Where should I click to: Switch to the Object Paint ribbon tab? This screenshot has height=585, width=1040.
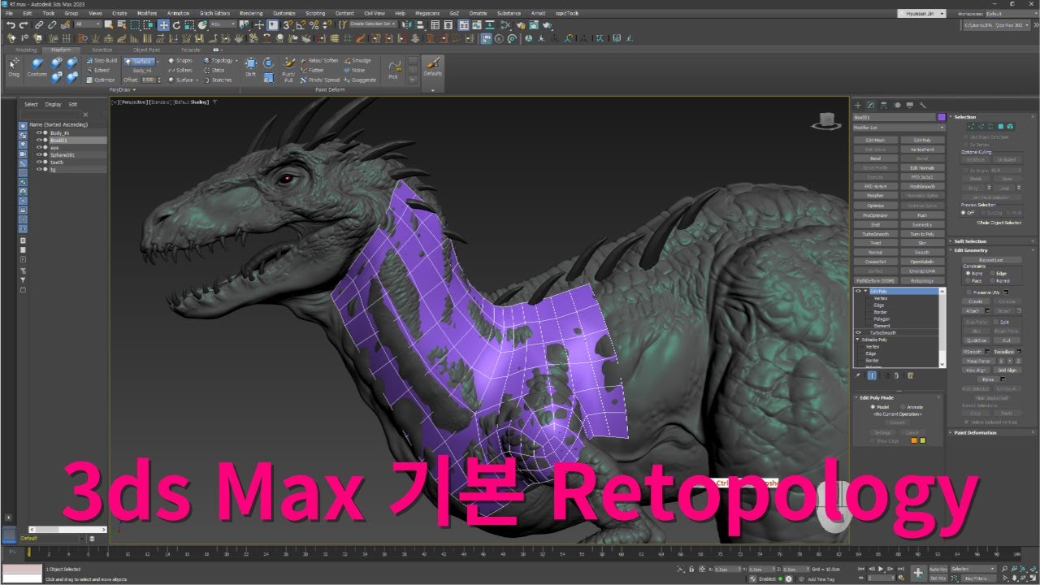click(146, 50)
